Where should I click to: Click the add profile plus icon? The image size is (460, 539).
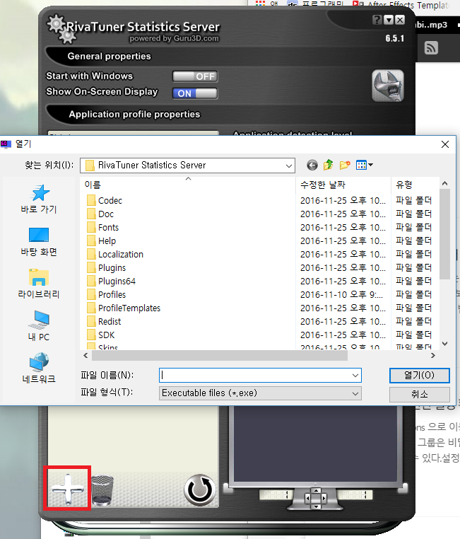point(67,489)
